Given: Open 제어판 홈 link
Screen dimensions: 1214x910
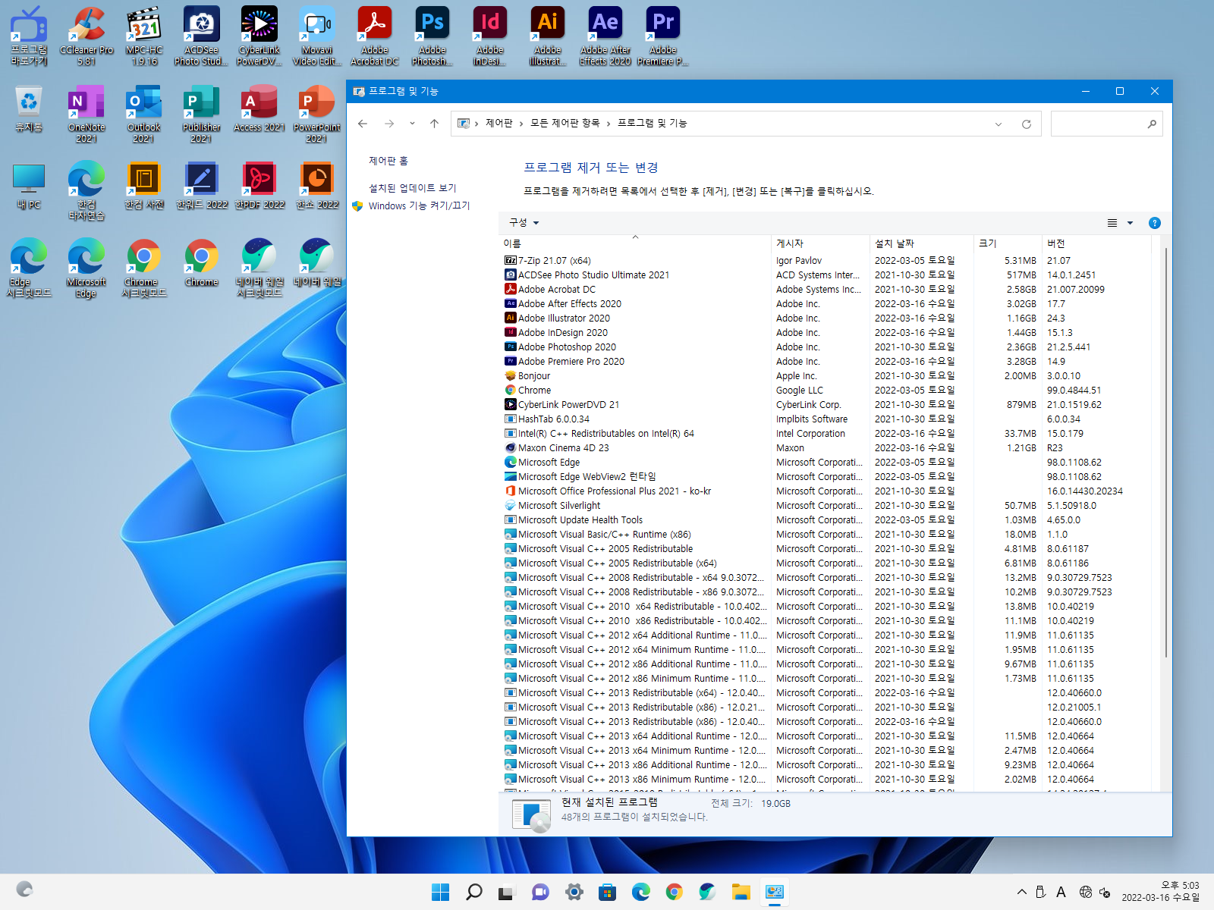Looking at the screenshot, I should (x=388, y=161).
